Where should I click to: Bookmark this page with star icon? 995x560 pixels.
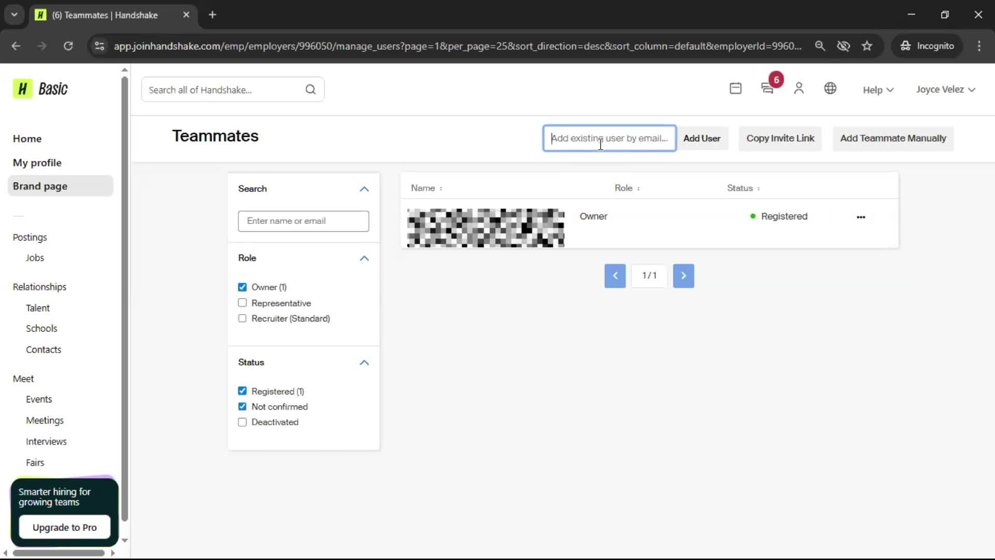point(867,46)
